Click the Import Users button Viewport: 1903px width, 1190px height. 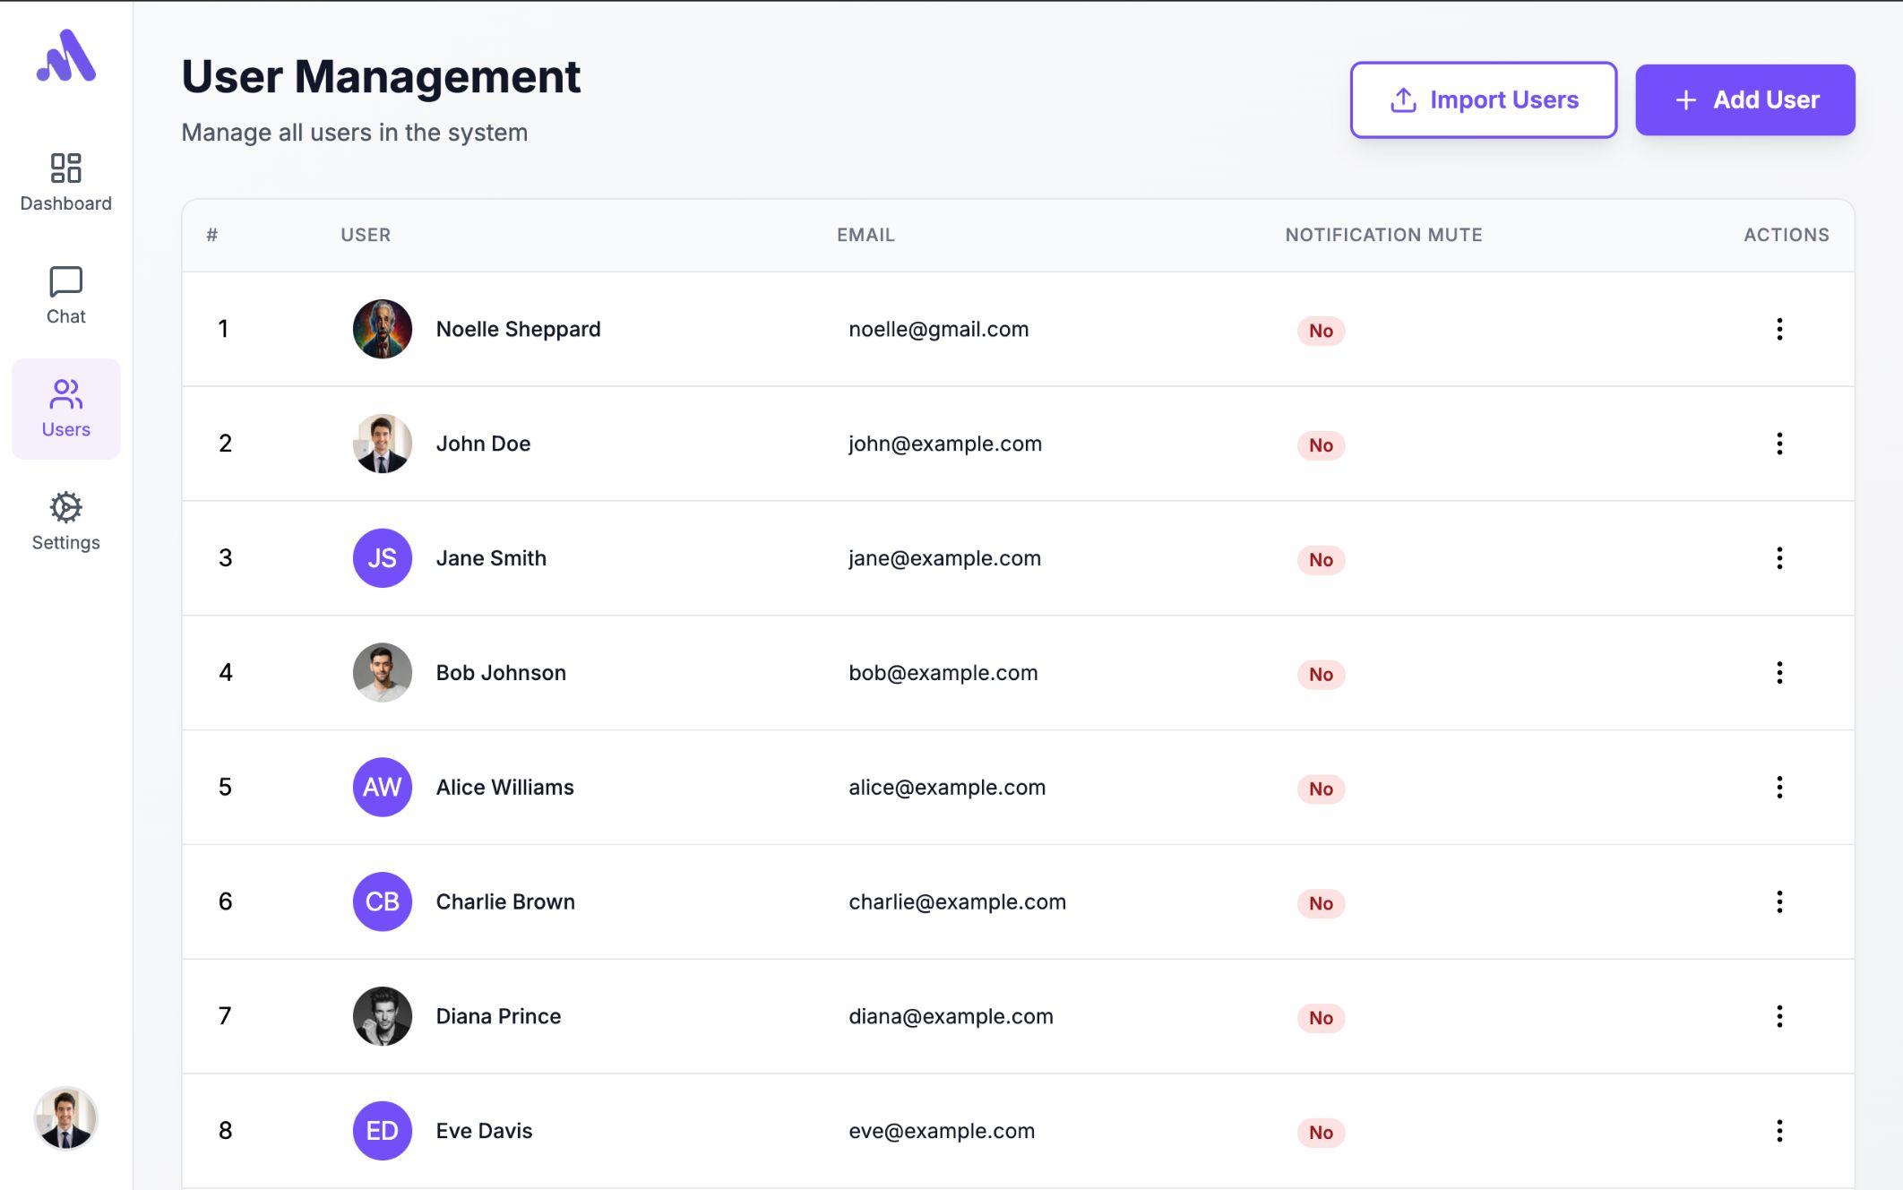coord(1484,99)
